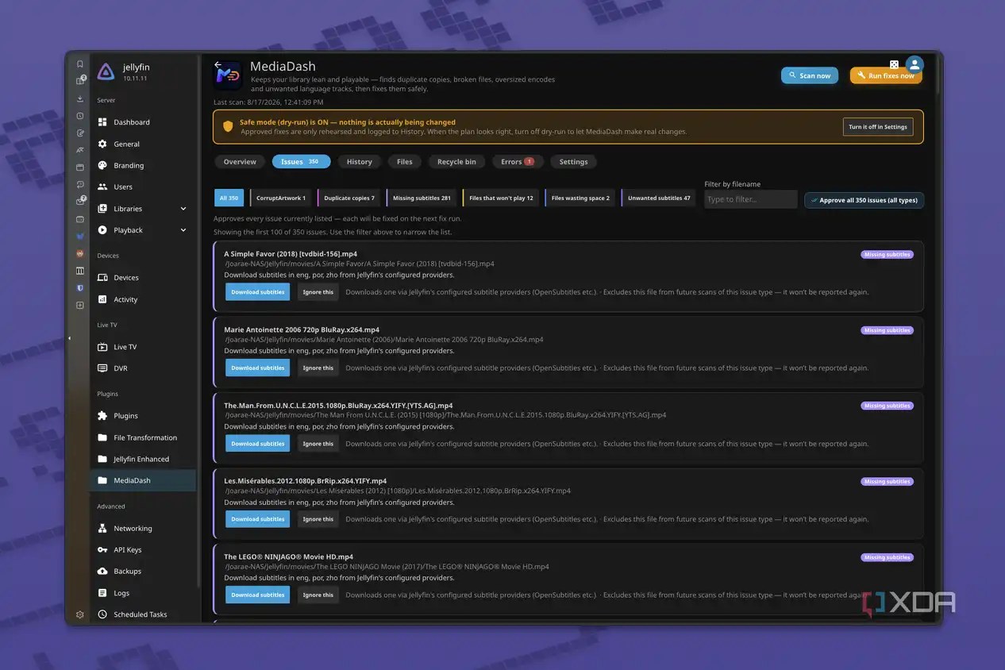Open Scheduled Tasks clock icon
Viewport: 1005px width, 670px height.
pyautogui.click(x=102, y=614)
